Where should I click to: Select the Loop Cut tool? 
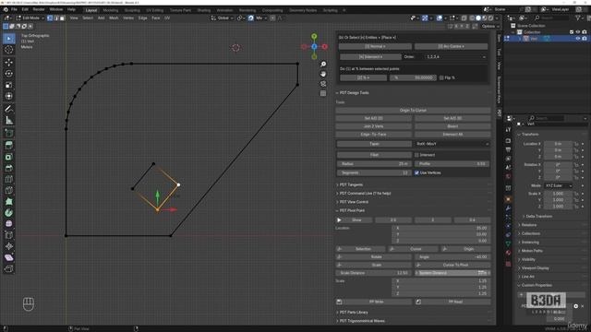click(8, 179)
